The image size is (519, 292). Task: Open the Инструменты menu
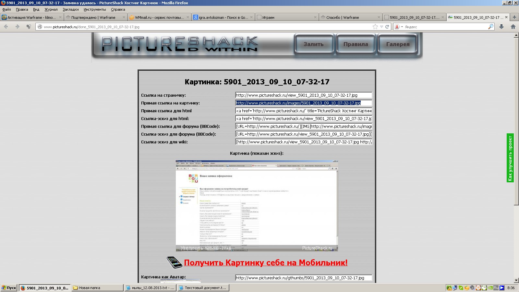(95, 9)
